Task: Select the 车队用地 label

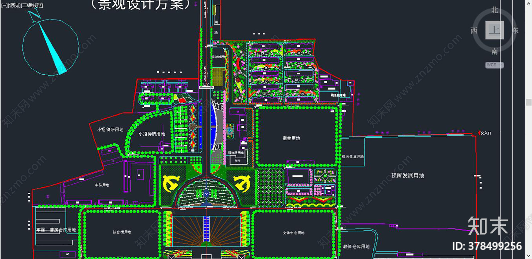Action: pyautogui.click(x=102, y=185)
